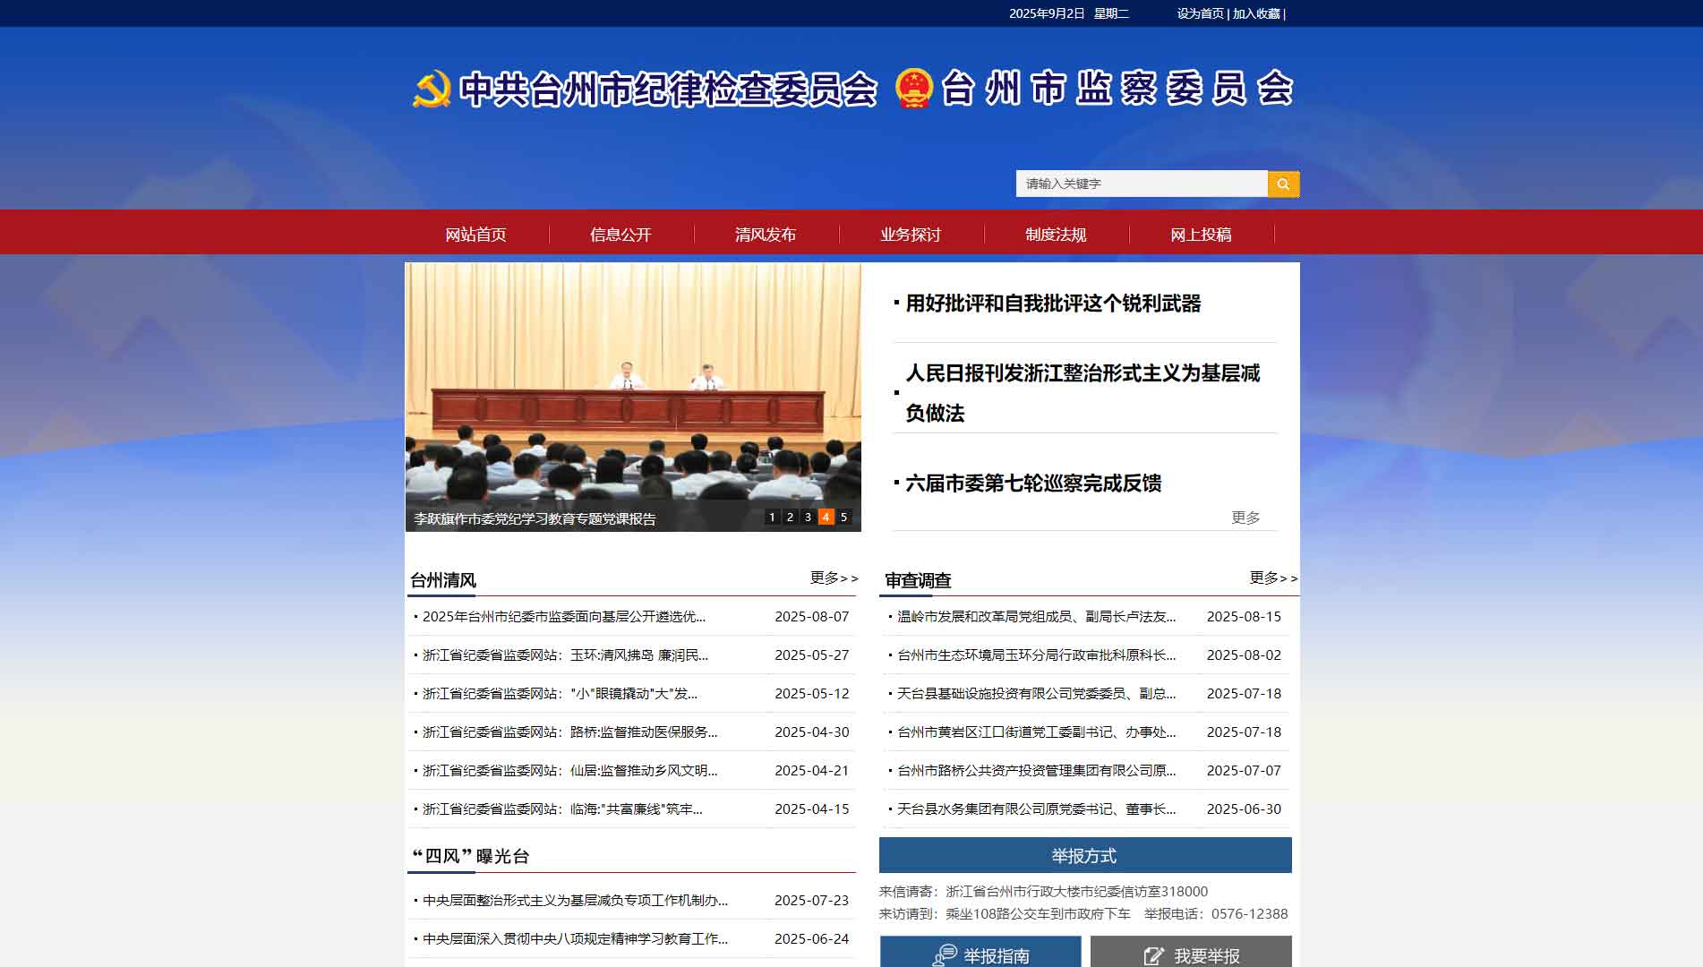Screen dimensions: 1703x967
Task: Click the 举报电话：0576-12388 text
Action: (x=1216, y=914)
